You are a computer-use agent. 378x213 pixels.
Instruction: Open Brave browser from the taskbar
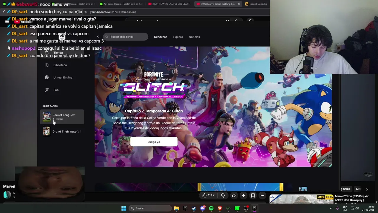(x=220, y=208)
